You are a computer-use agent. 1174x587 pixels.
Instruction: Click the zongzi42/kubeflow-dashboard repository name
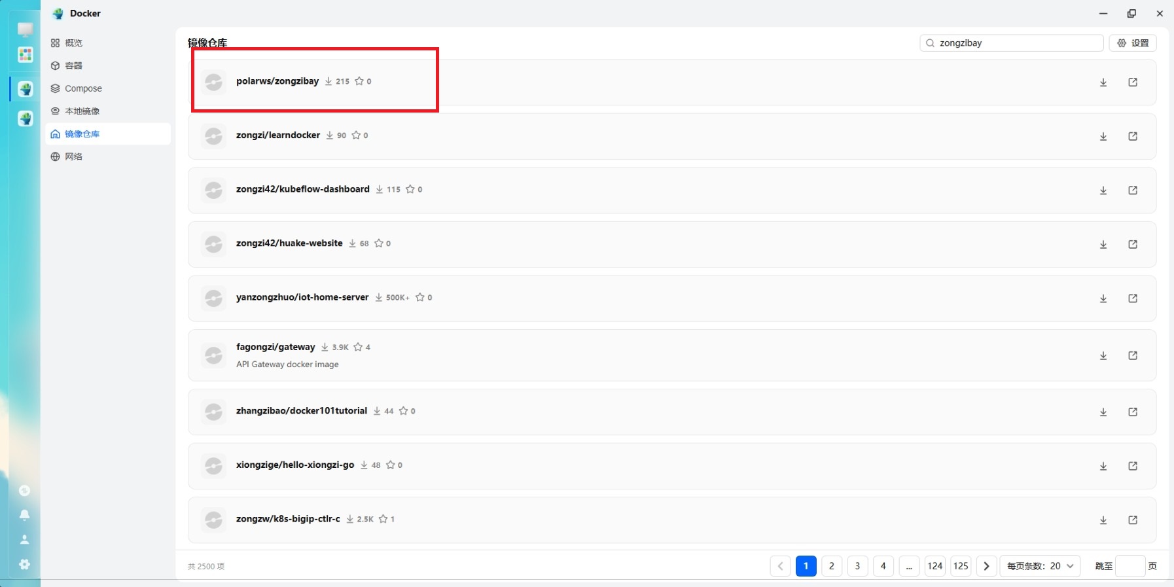tap(303, 189)
